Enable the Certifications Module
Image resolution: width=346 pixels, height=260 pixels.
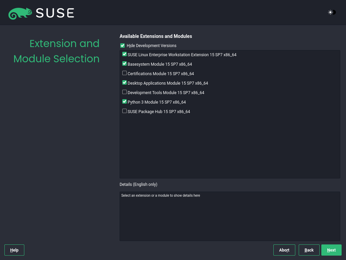pyautogui.click(x=124, y=73)
